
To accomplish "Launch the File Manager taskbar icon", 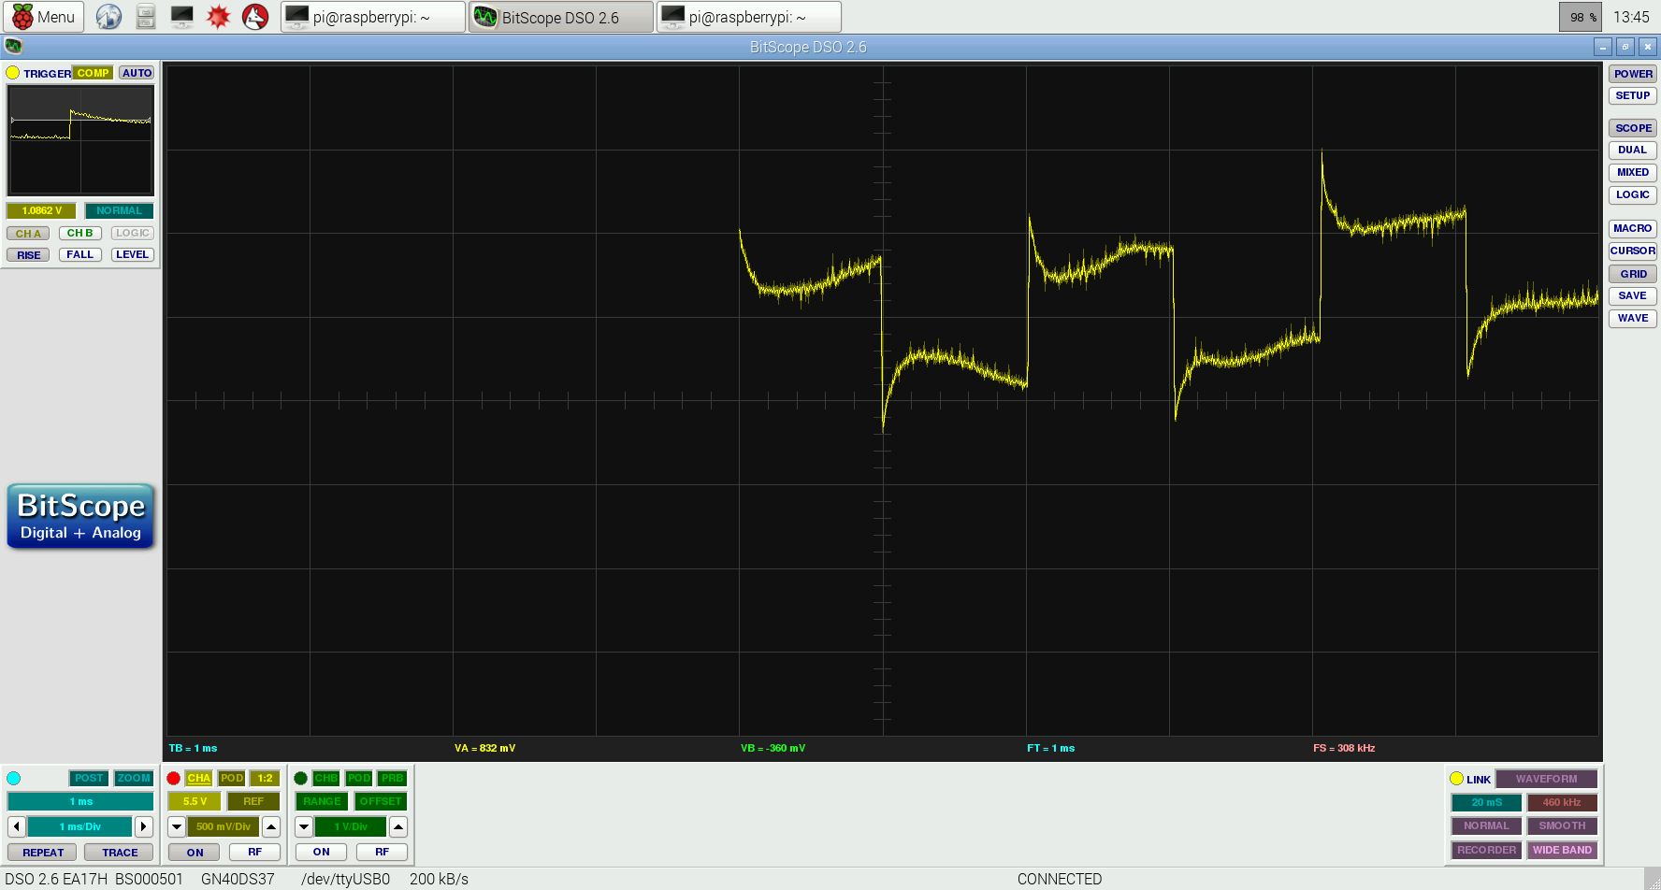I will point(145,16).
